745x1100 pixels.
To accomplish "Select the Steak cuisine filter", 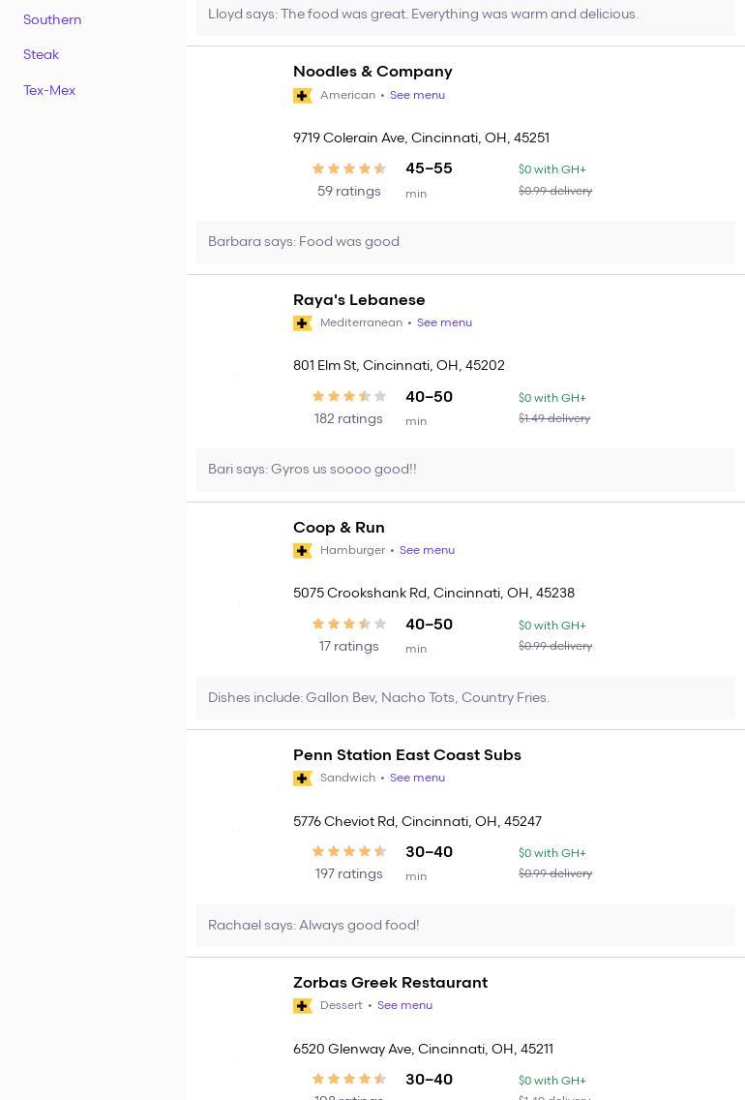I will pos(41,55).
